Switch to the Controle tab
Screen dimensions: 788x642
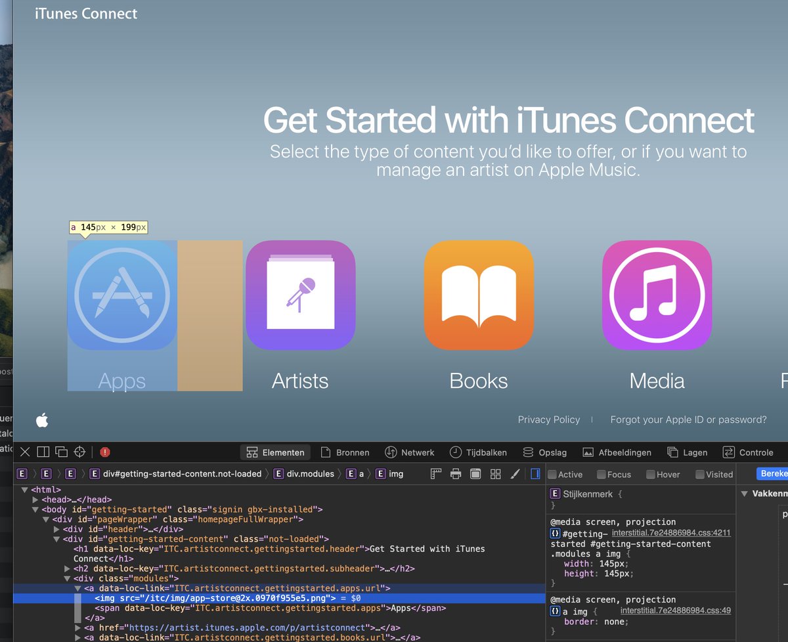[748, 452]
